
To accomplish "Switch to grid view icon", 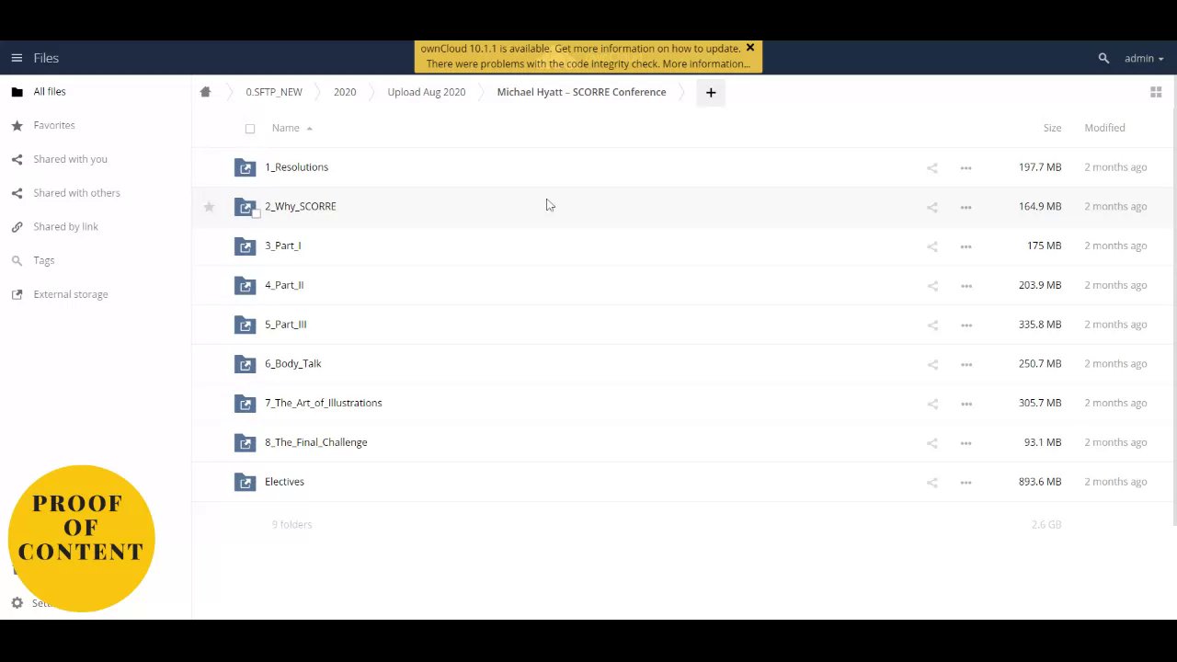I will 1156,92.
